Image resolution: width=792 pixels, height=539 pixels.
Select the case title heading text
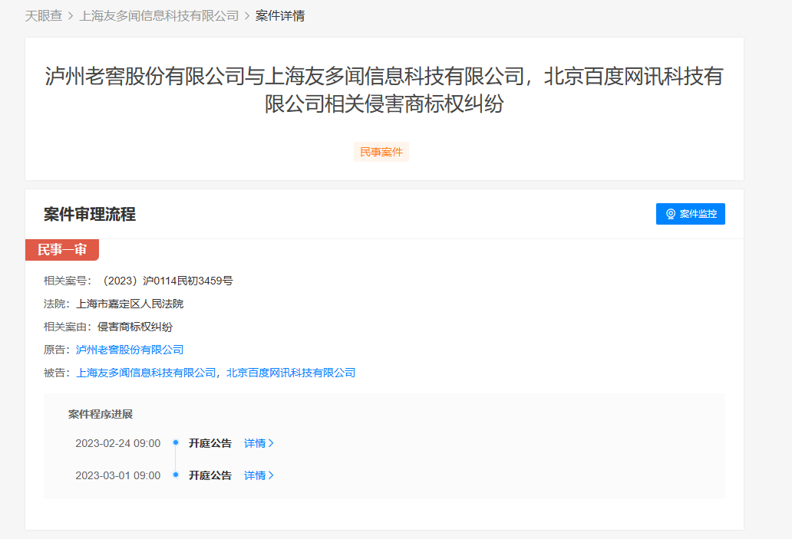[384, 90]
